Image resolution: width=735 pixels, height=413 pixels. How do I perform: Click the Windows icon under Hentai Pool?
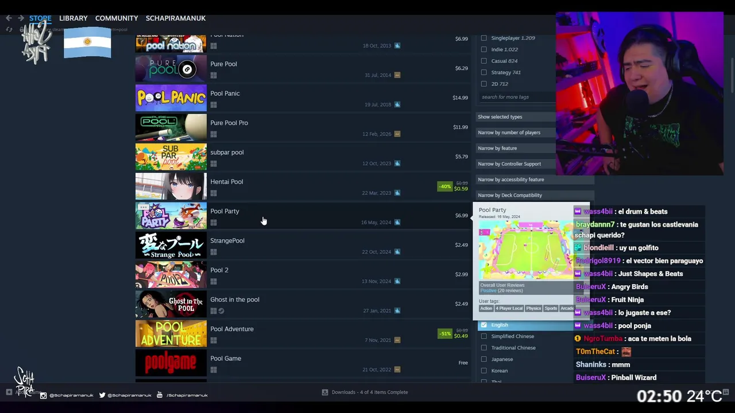[214, 193]
